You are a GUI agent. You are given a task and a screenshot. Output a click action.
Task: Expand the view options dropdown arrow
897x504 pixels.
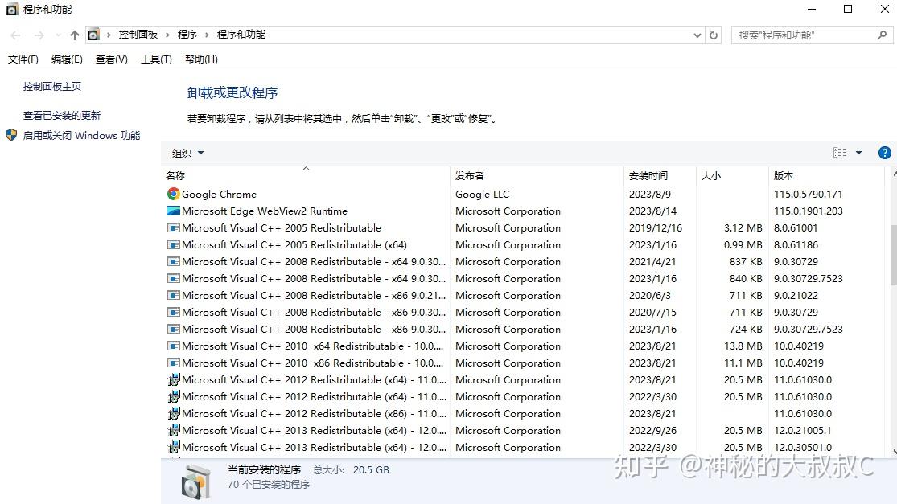[x=858, y=153]
